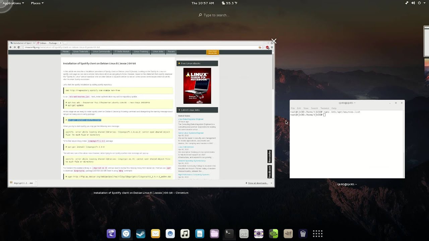Open NVIDIA settings icon in dock

(273, 234)
